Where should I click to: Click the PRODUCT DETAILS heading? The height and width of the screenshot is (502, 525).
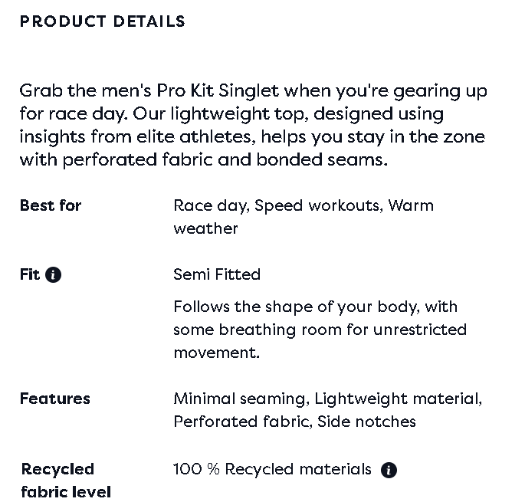tap(103, 21)
